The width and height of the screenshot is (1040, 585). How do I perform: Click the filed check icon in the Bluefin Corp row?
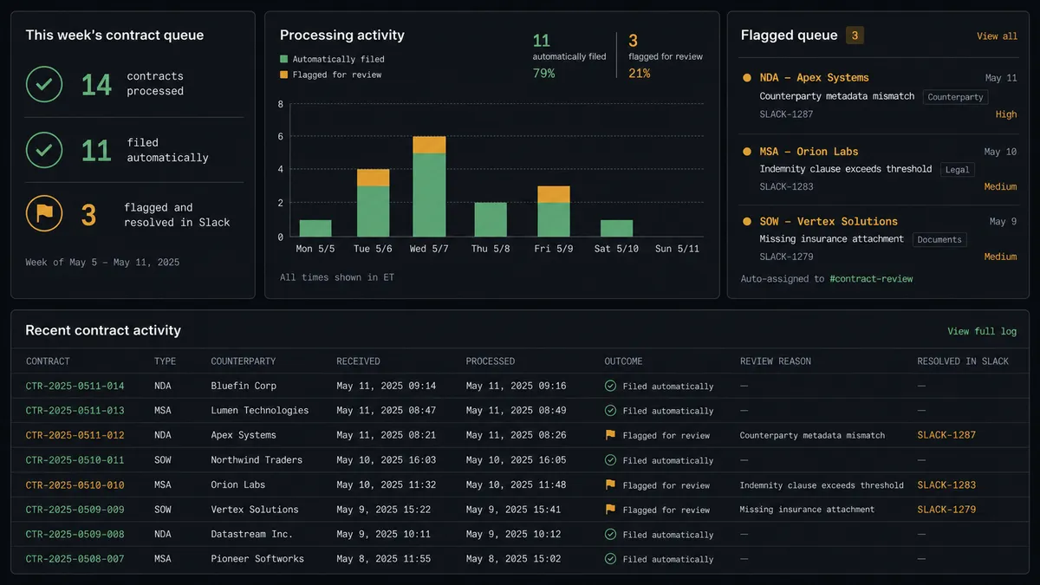tap(610, 386)
